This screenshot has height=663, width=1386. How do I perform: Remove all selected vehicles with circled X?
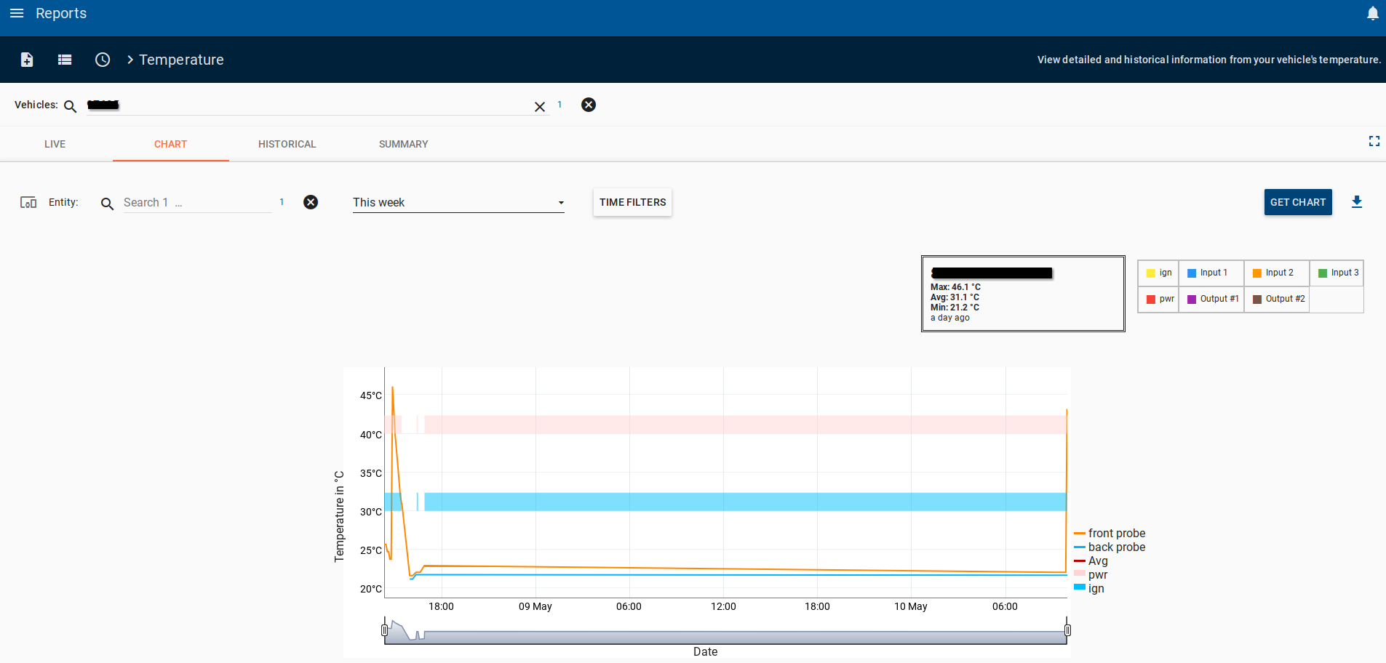click(589, 105)
